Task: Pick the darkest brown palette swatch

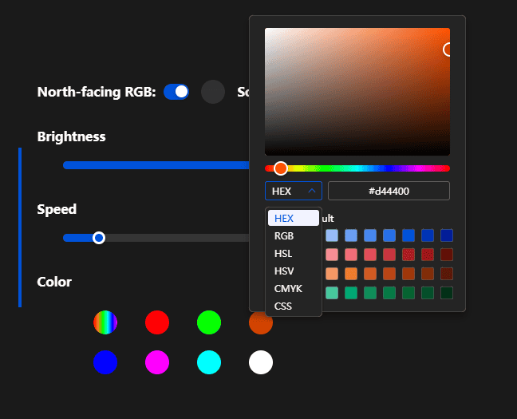Action: tap(447, 274)
